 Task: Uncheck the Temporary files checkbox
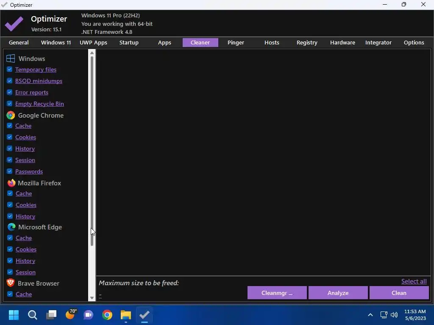(9, 69)
